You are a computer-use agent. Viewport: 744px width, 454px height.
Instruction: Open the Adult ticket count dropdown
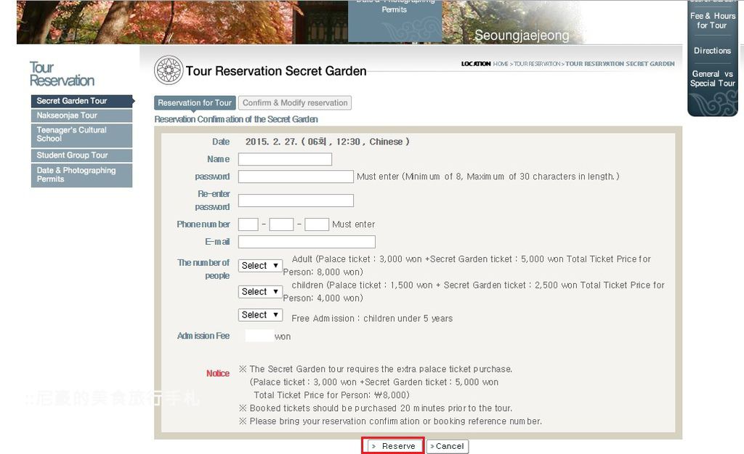coord(260,266)
